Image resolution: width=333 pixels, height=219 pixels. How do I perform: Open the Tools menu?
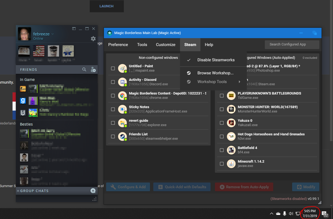[x=142, y=45]
